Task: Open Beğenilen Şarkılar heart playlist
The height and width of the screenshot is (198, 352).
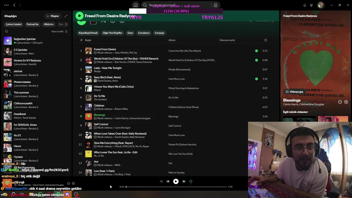Action: (36, 41)
